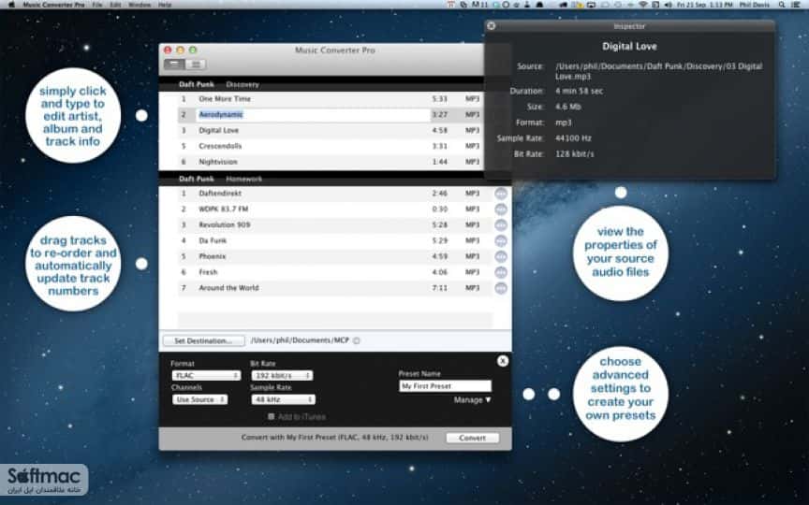Viewport: 809px width, 505px height.
Task: Click the Discovery album title in header
Action: click(x=243, y=84)
